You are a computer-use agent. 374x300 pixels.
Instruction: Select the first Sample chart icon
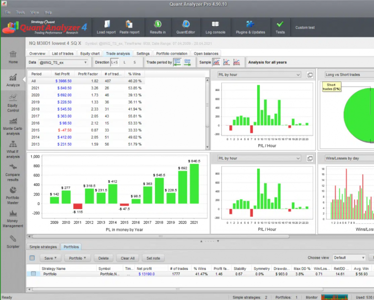coord(216,62)
